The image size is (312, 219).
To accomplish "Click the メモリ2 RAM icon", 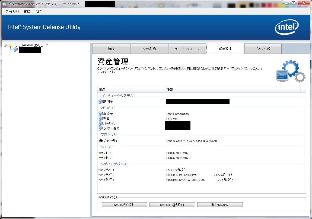I will 101,158.
